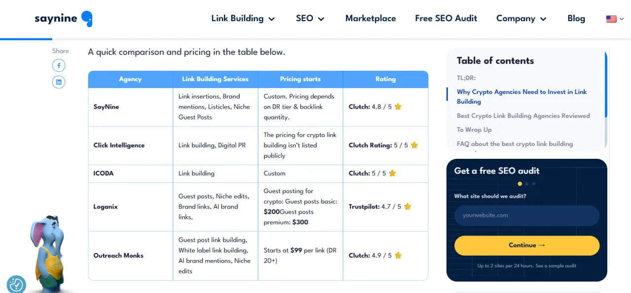Image resolution: width=631 pixels, height=293 pixels.
Task: Focus the yourwebsite.com input field
Action: click(x=527, y=215)
